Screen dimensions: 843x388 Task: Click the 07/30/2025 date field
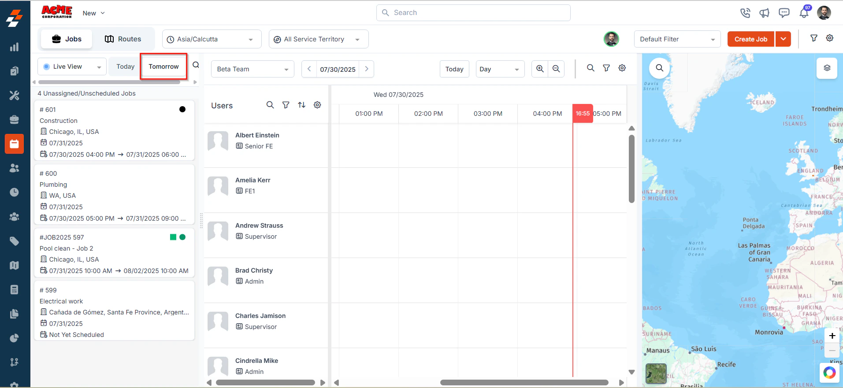338,70
